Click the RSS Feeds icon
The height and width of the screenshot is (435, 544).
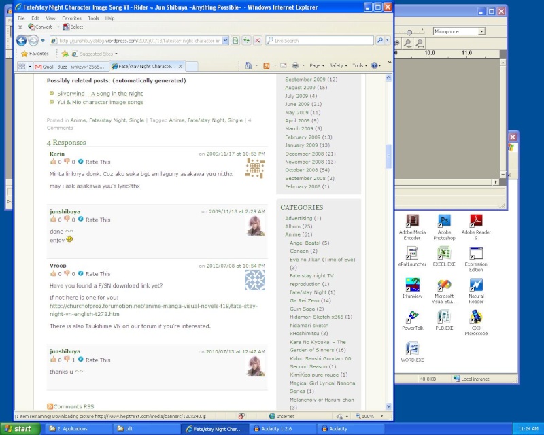click(x=267, y=65)
